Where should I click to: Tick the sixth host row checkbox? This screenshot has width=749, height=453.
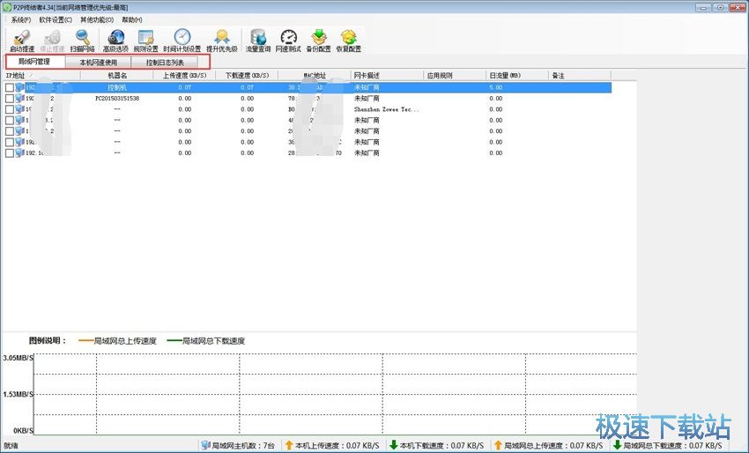tap(10, 143)
